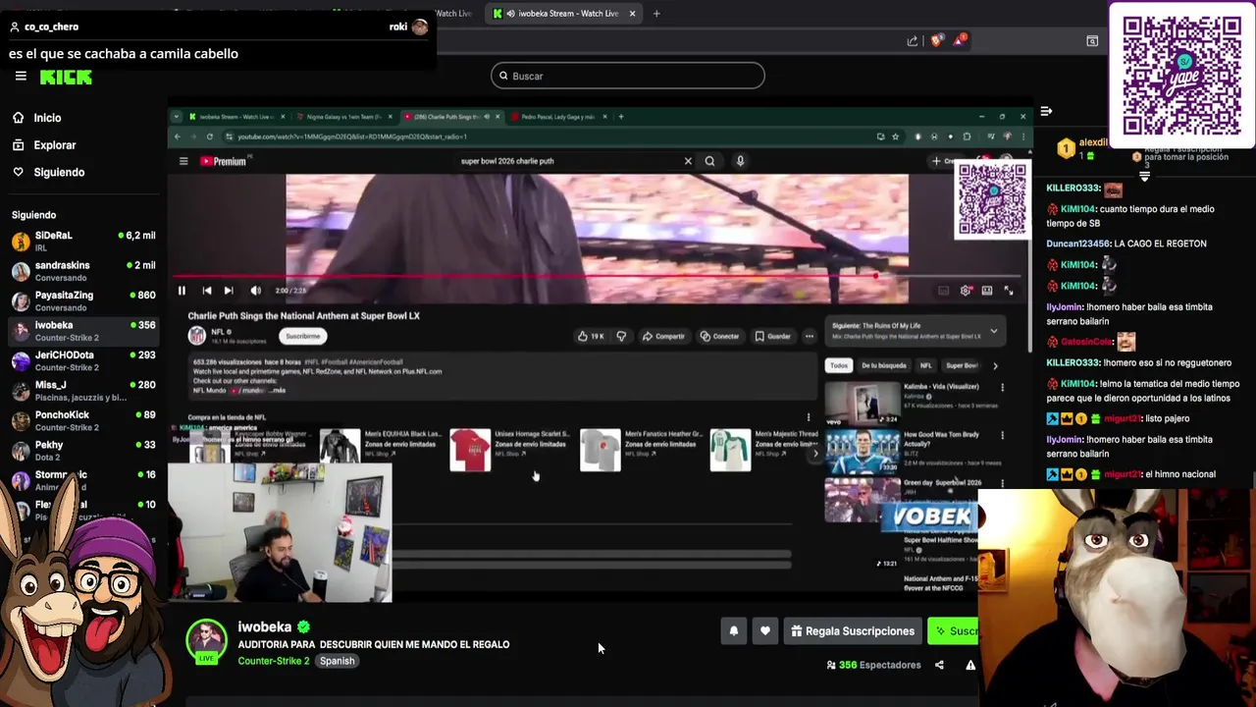This screenshot has height=707, width=1256.
Task: Click Regala Suscripciones button
Action: [853, 631]
